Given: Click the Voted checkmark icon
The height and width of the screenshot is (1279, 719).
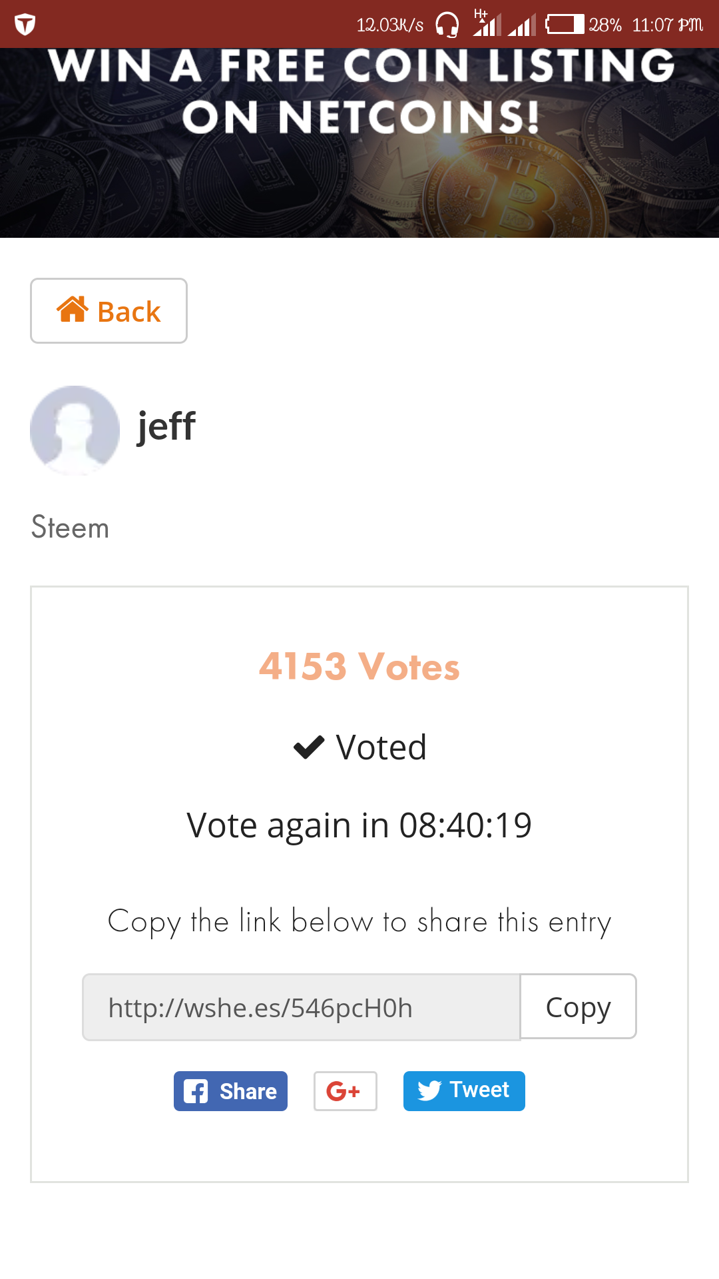Looking at the screenshot, I should click(309, 747).
